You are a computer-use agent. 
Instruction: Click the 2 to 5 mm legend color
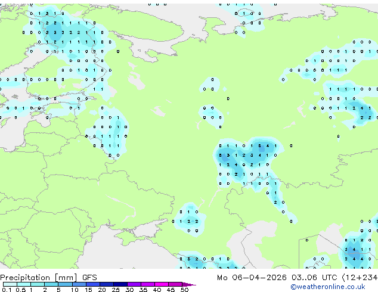(x=51, y=284)
